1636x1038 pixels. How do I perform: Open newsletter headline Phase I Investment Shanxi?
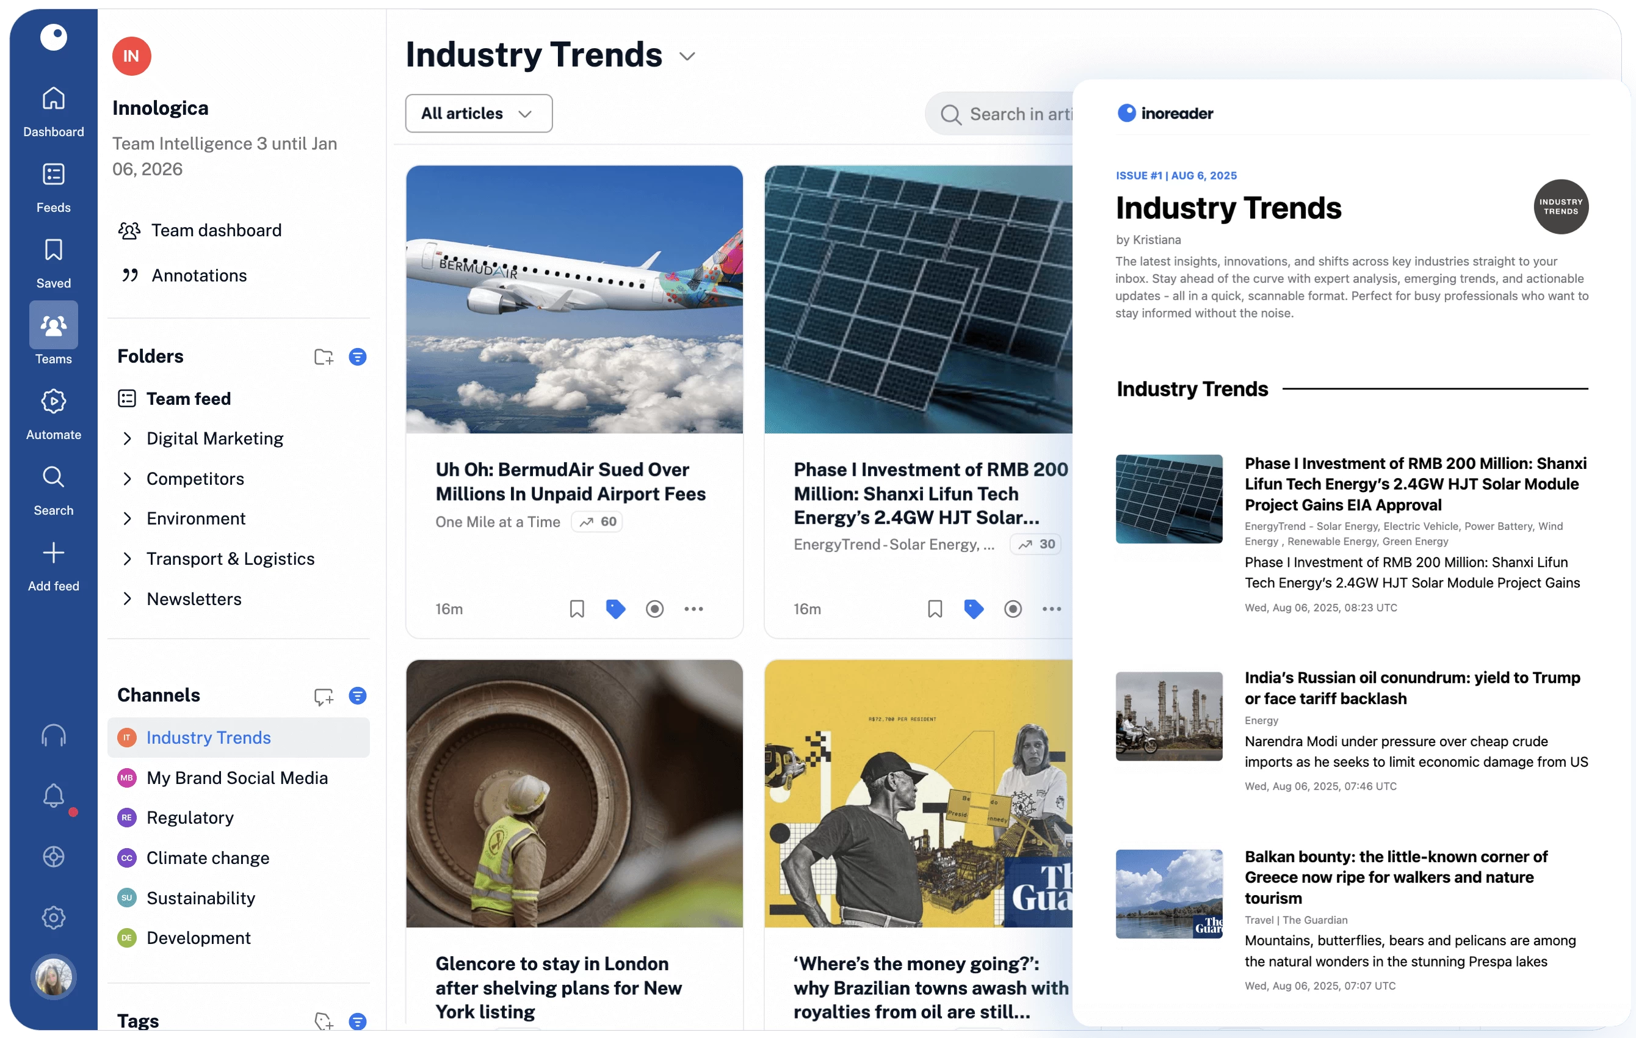click(x=1415, y=484)
